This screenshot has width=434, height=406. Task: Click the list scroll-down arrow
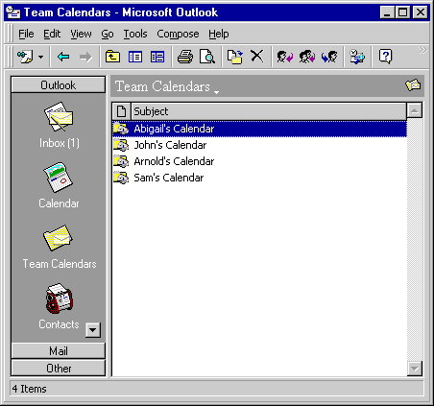[415, 369]
